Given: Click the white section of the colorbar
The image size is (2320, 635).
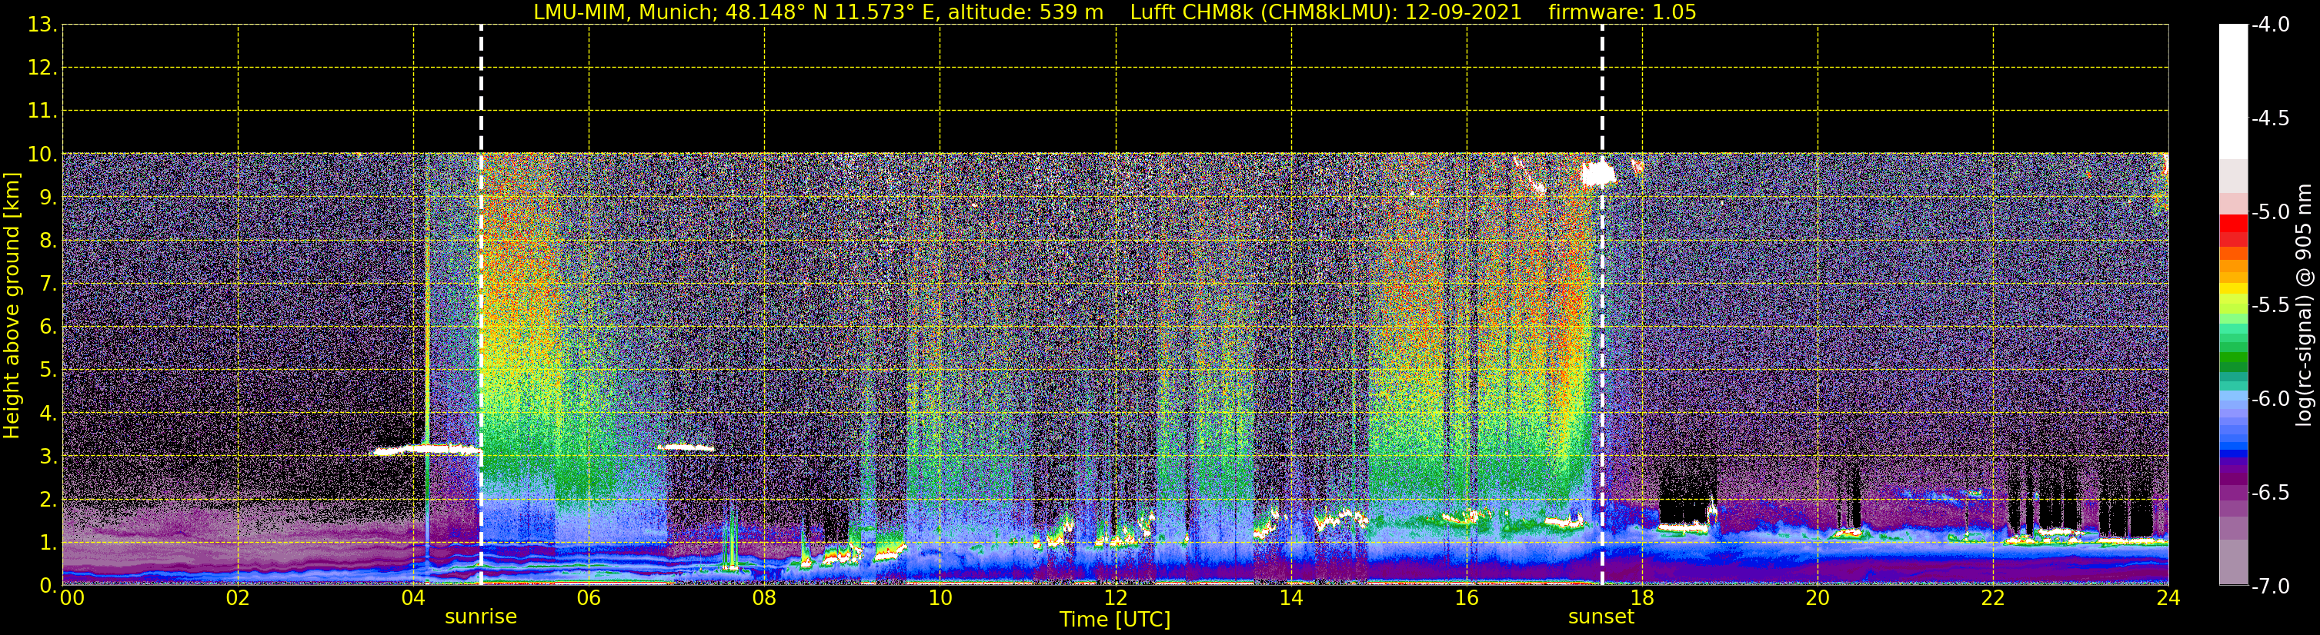Looking at the screenshot, I should coord(2232,91).
